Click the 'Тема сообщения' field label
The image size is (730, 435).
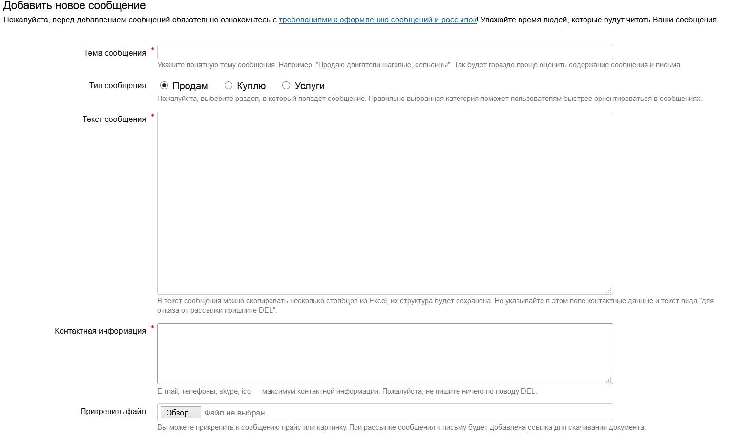(115, 53)
